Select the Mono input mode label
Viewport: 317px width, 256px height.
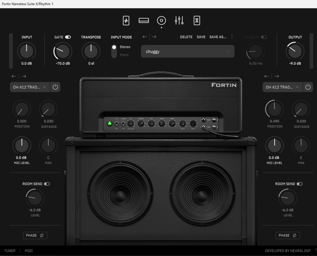point(124,55)
